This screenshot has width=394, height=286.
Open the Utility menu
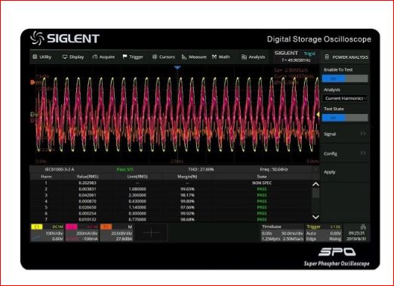pos(42,57)
